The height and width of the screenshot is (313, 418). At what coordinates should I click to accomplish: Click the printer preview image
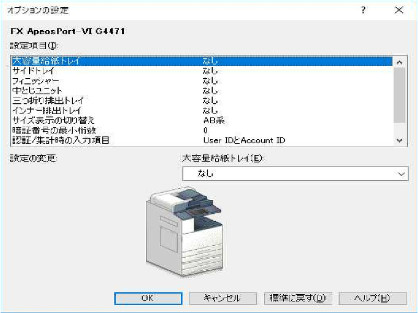coord(184,232)
